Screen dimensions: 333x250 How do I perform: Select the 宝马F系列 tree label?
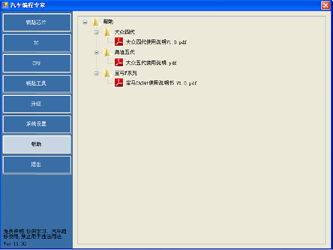126,73
